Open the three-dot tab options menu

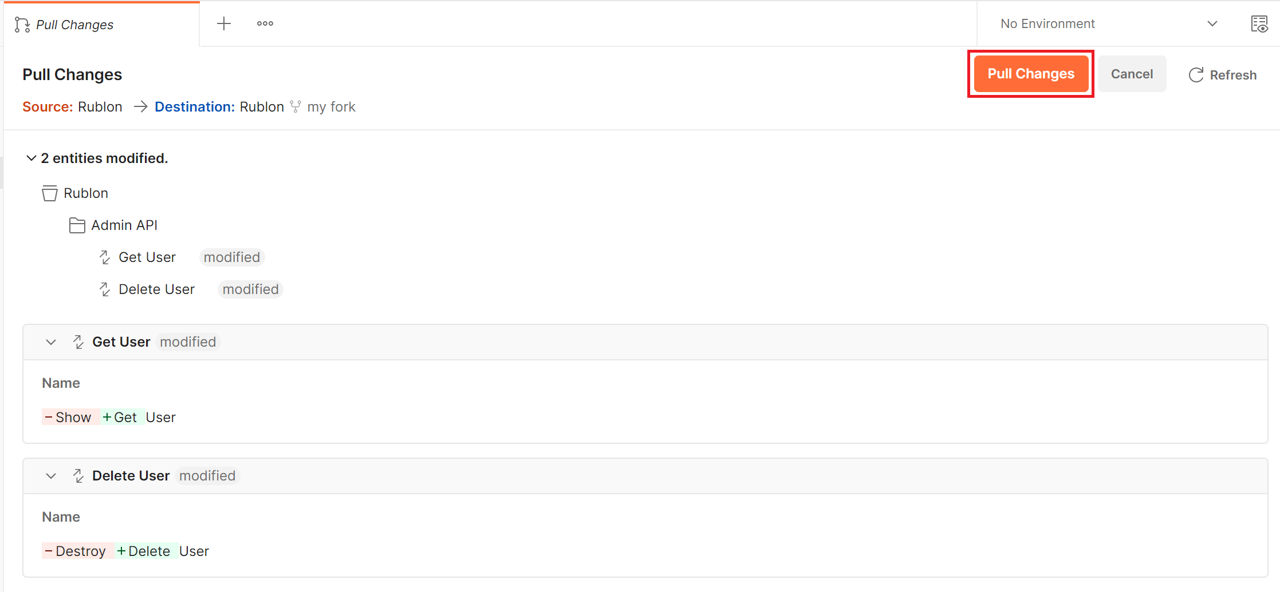(265, 23)
